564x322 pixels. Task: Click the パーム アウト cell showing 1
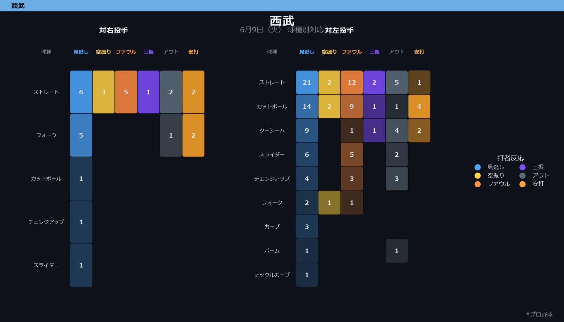pos(397,251)
